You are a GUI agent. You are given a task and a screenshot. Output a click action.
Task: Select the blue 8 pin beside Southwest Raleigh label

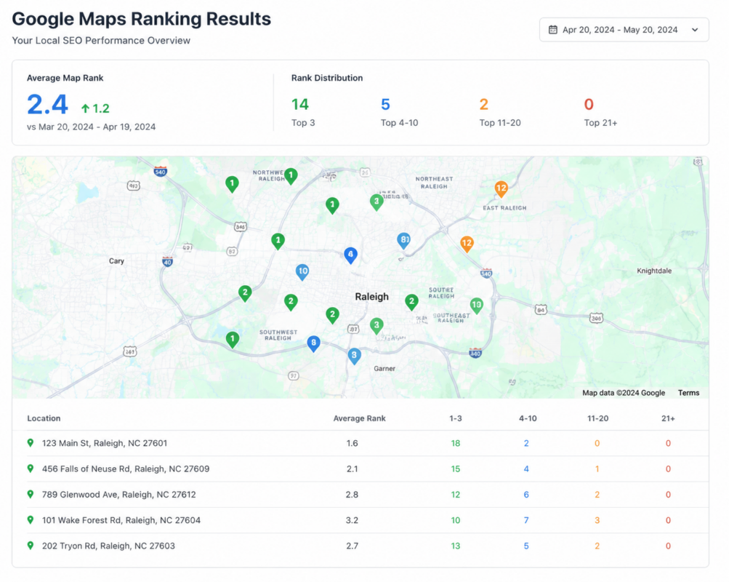coord(313,344)
